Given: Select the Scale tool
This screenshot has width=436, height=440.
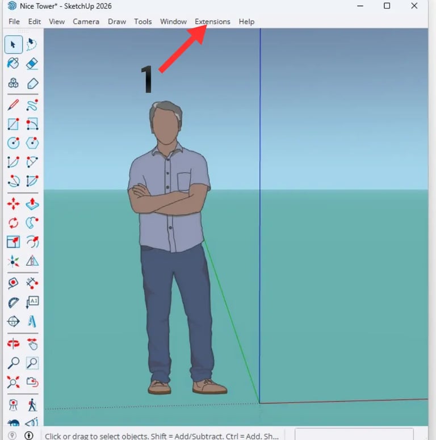Looking at the screenshot, I should tap(13, 242).
